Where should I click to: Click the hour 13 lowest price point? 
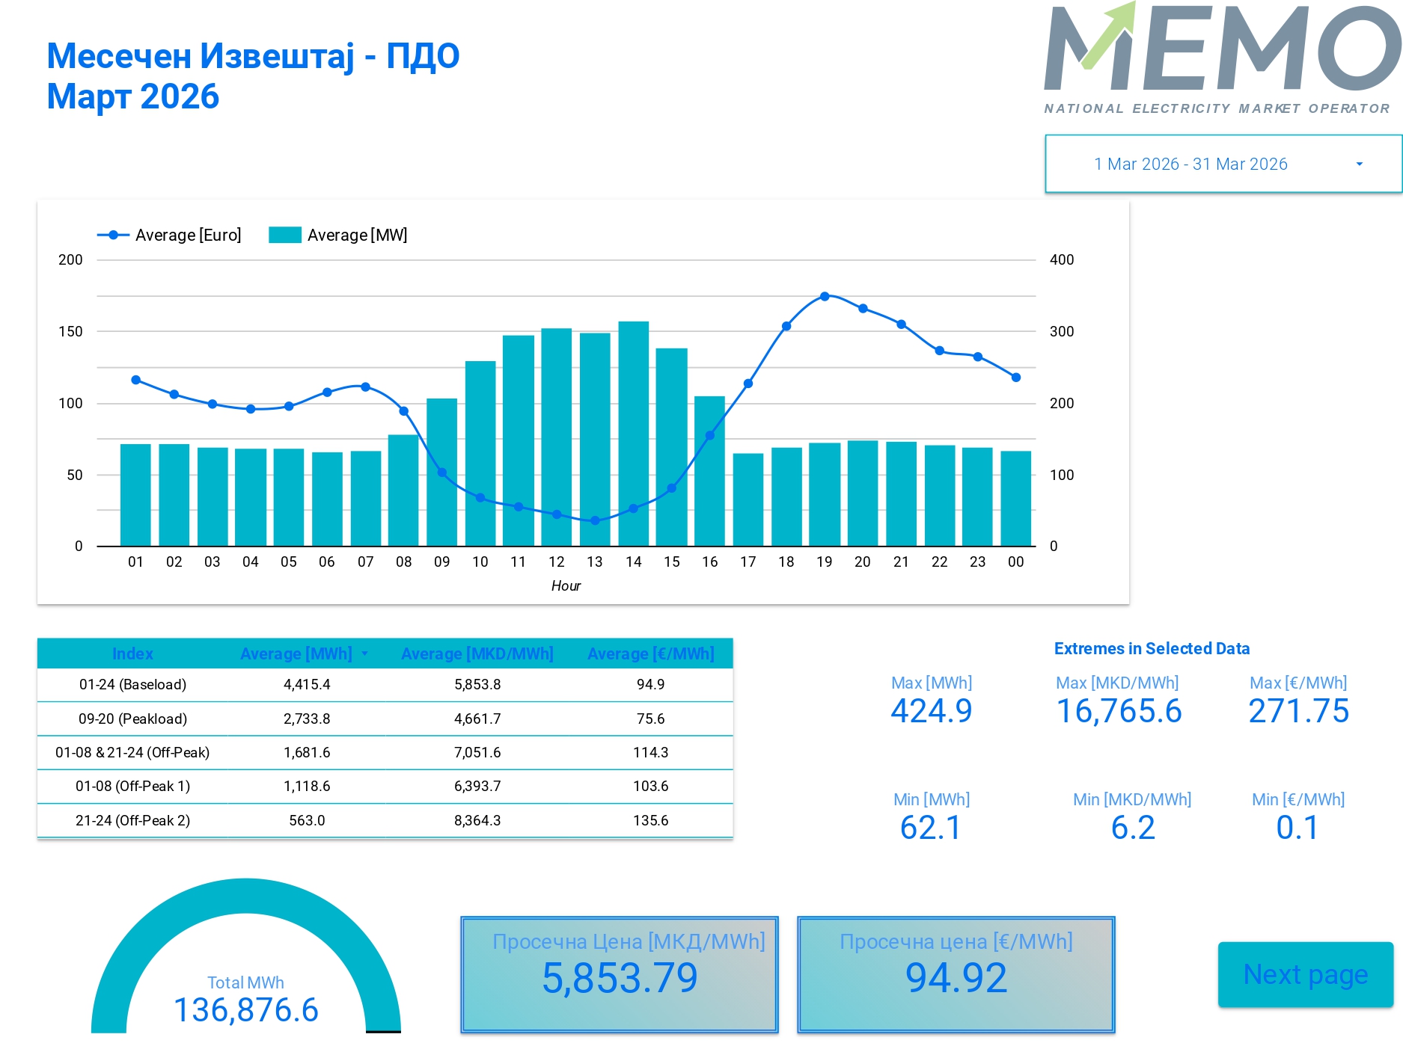coord(595,520)
